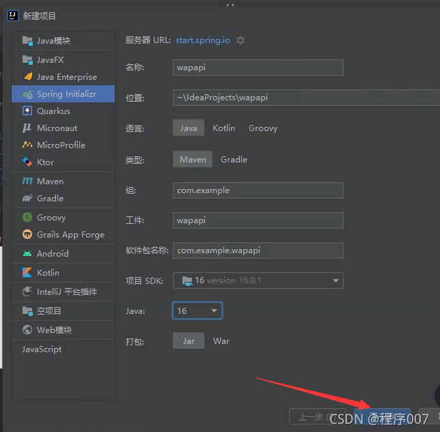
Task: Set language to Kotlin
Action: pos(223,128)
